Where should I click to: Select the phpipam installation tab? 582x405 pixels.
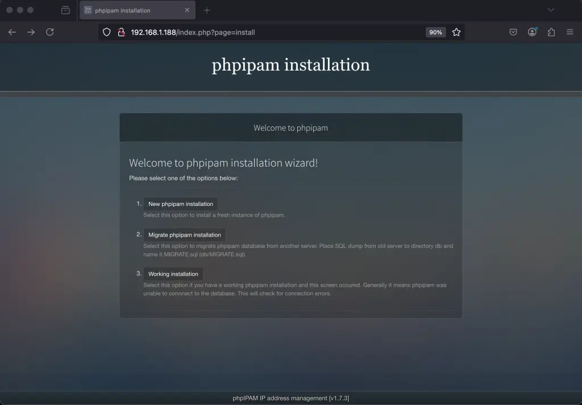pyautogui.click(x=131, y=10)
